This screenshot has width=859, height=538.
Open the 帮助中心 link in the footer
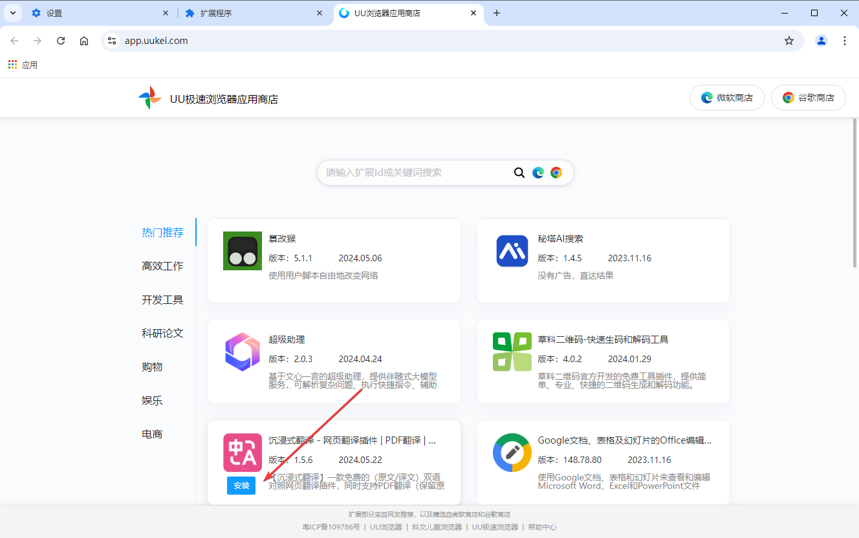(x=542, y=526)
